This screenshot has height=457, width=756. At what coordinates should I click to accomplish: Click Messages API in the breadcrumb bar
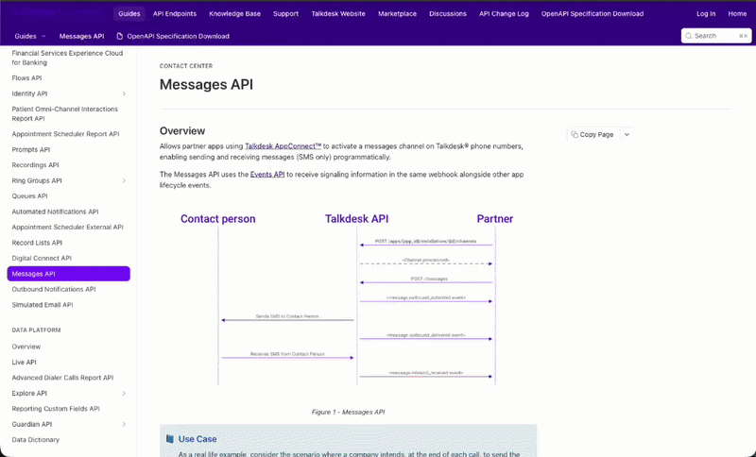tap(81, 36)
